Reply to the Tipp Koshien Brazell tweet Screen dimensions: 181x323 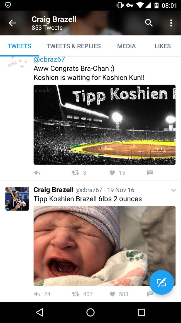click(37, 294)
